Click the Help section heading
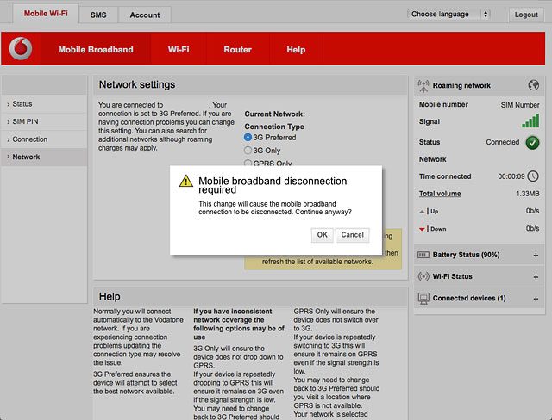 tap(110, 296)
